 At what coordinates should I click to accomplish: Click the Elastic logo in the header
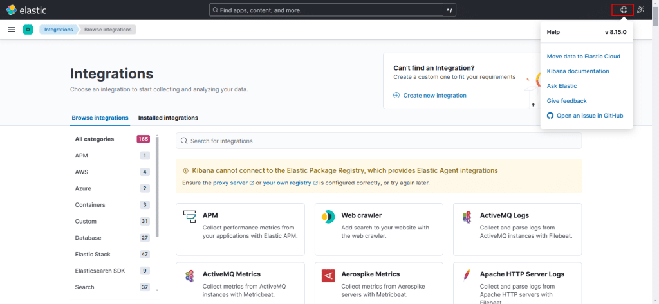tap(26, 10)
